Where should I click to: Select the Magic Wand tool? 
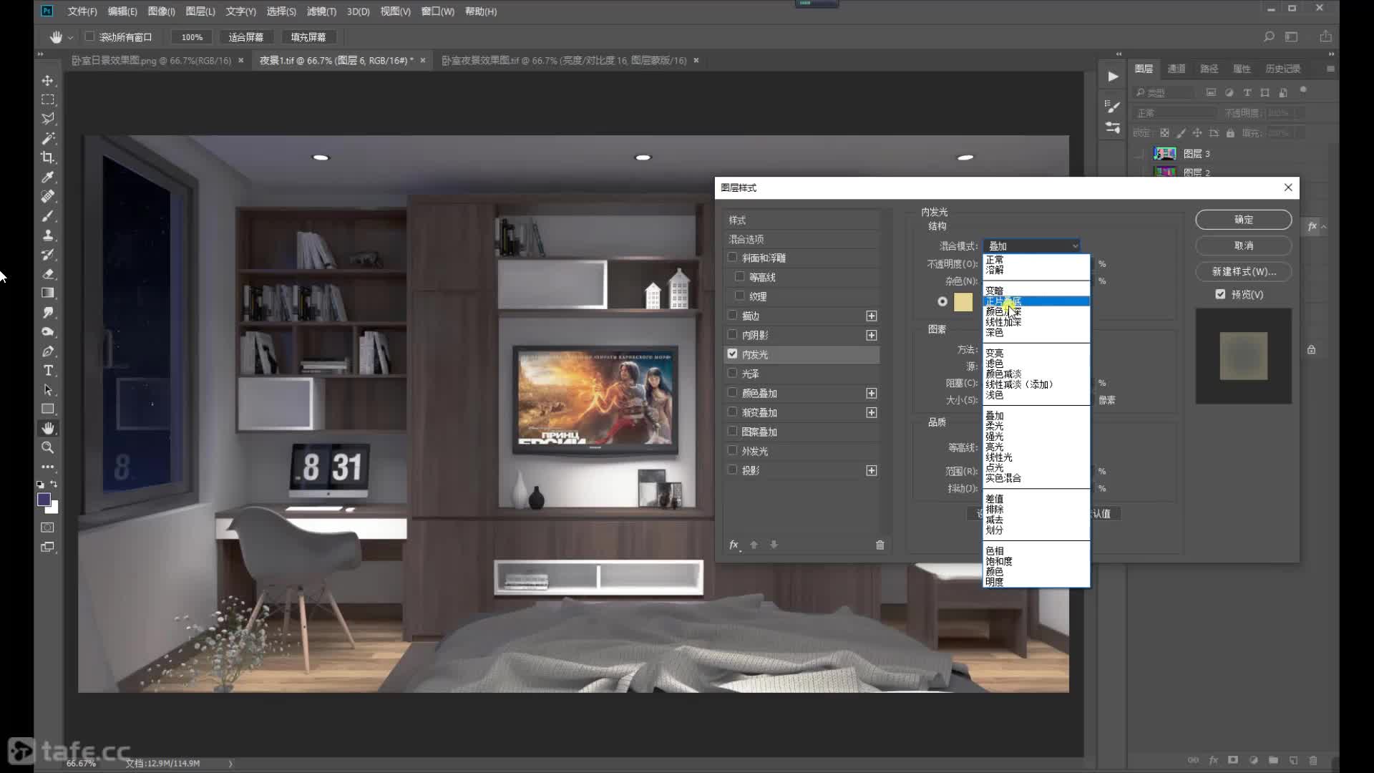48,138
